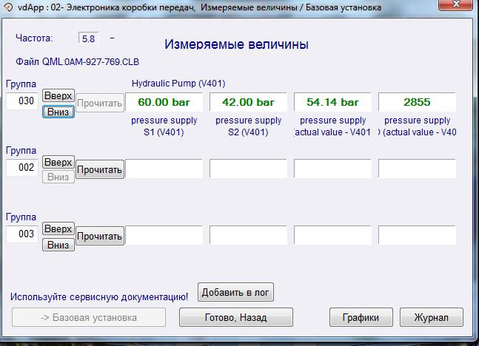479x346 pixels.
Task: Click the pressure supply S1 (V401) label
Action: click(164, 126)
